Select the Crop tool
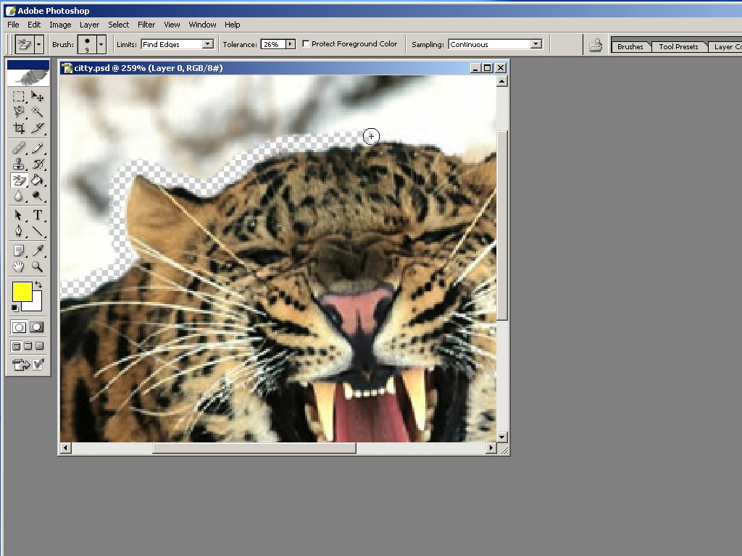Image resolution: width=742 pixels, height=556 pixels. click(x=18, y=127)
